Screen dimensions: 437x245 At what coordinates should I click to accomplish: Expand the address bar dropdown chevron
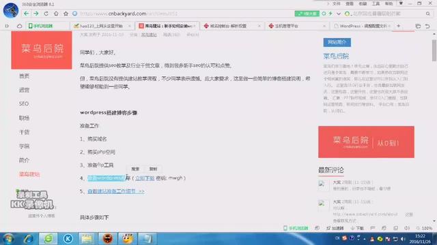point(339,14)
